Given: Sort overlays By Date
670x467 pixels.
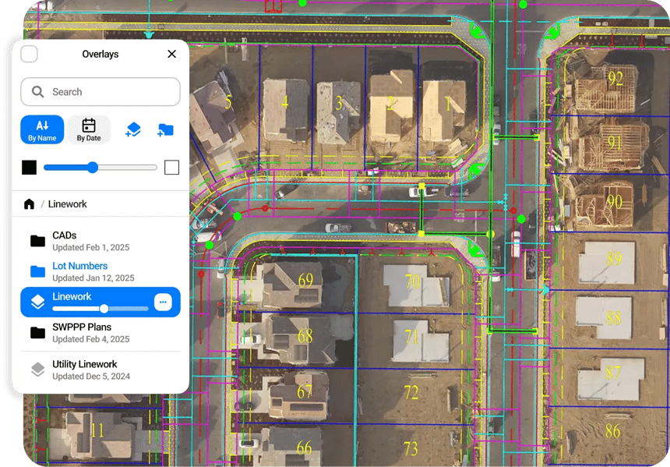Looking at the screenshot, I should (89, 129).
